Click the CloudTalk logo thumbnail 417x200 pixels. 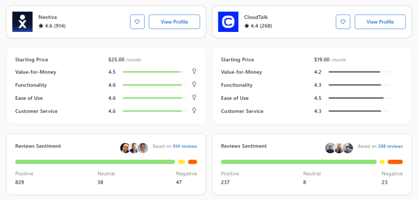click(x=228, y=22)
